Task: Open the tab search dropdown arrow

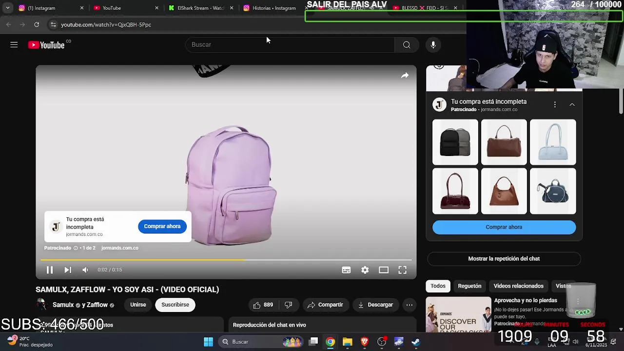Action: (x=7, y=8)
